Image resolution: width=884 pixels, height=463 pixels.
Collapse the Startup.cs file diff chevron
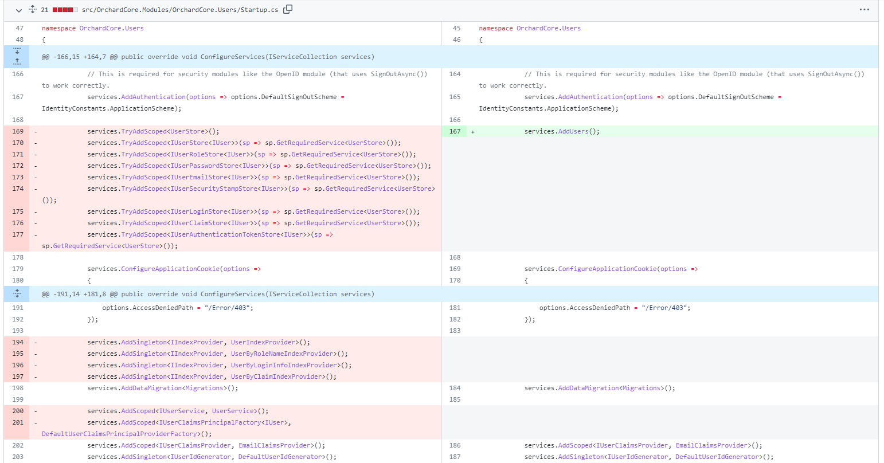(18, 10)
